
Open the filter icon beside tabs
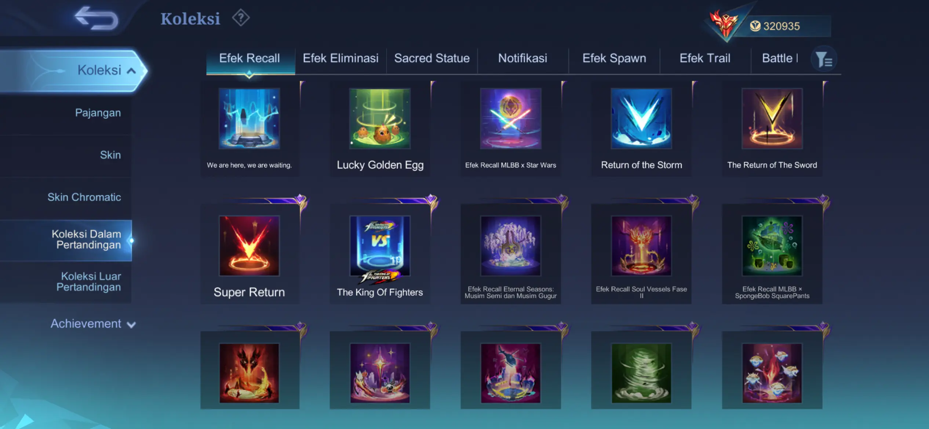pyautogui.click(x=824, y=59)
